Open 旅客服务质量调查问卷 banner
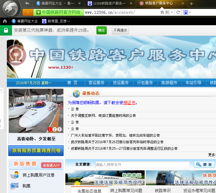The image size is (216, 193). point(36,150)
